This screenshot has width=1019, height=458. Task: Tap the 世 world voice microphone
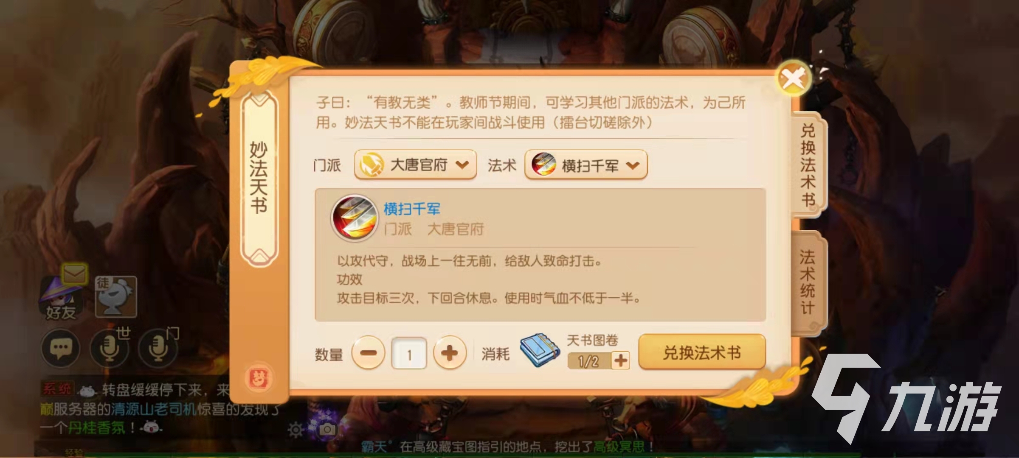tap(109, 349)
